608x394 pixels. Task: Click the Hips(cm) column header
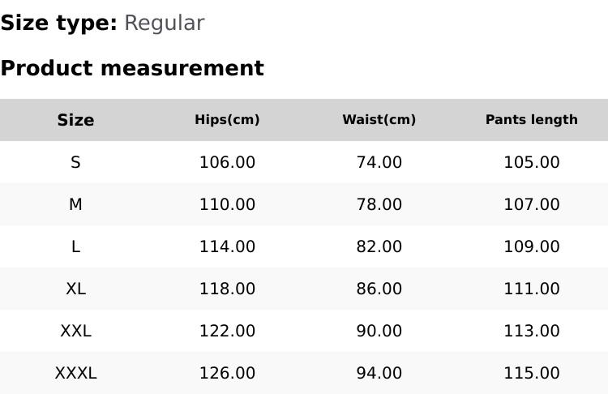pos(227,120)
